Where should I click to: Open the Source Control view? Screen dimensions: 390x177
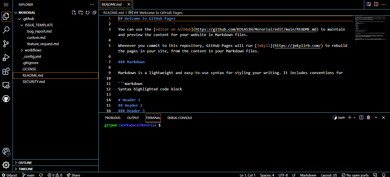6,43
